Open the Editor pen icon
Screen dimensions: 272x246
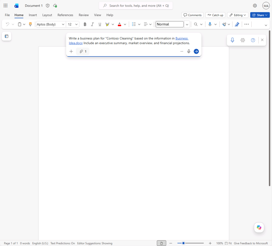click(x=237, y=24)
